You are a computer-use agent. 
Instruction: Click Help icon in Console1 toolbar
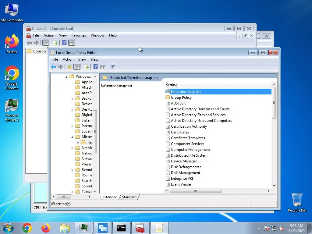coord(65,43)
